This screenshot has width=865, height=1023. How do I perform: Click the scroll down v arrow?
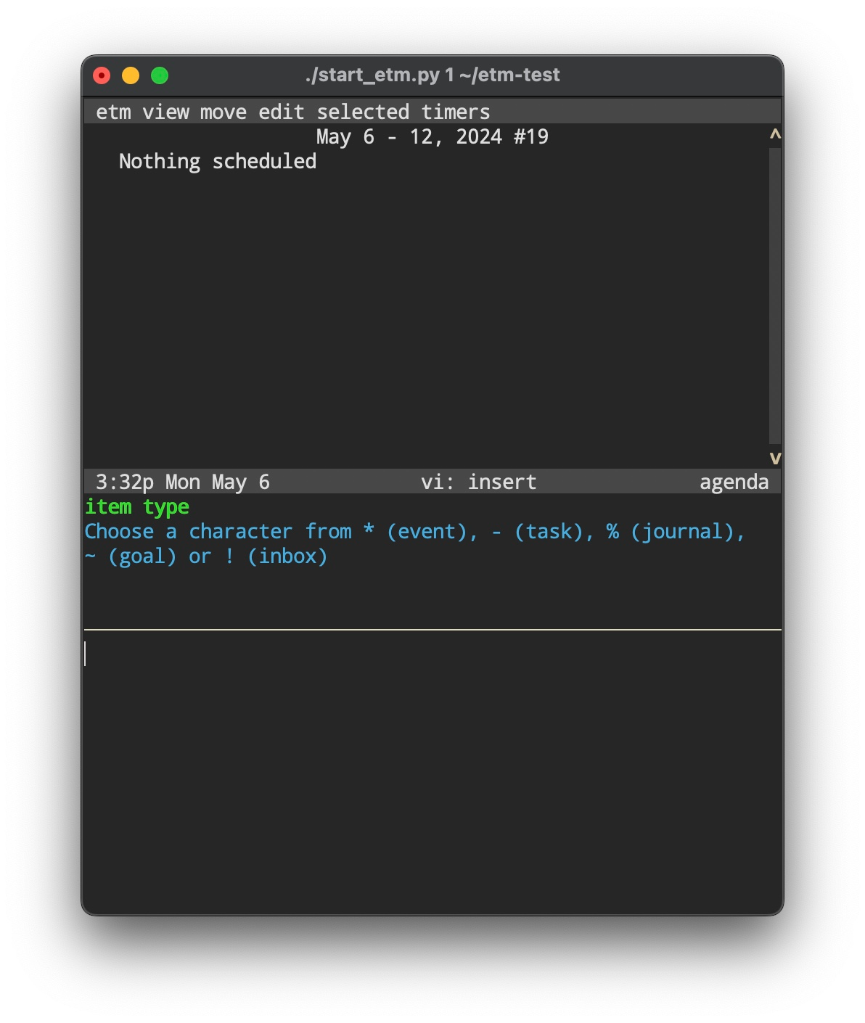click(x=775, y=458)
